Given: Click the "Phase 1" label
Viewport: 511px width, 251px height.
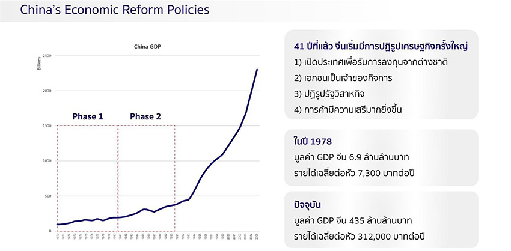Looking at the screenshot, I should pyautogui.click(x=88, y=116).
